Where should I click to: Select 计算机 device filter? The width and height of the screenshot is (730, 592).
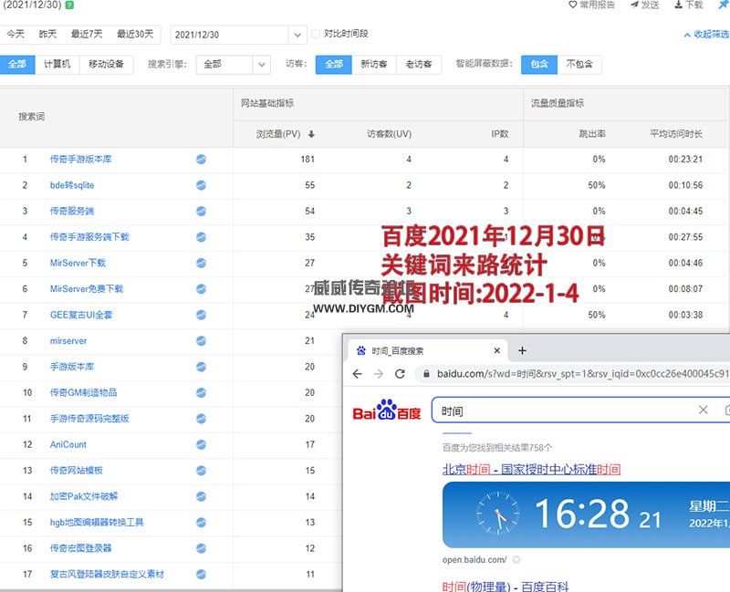(57, 64)
